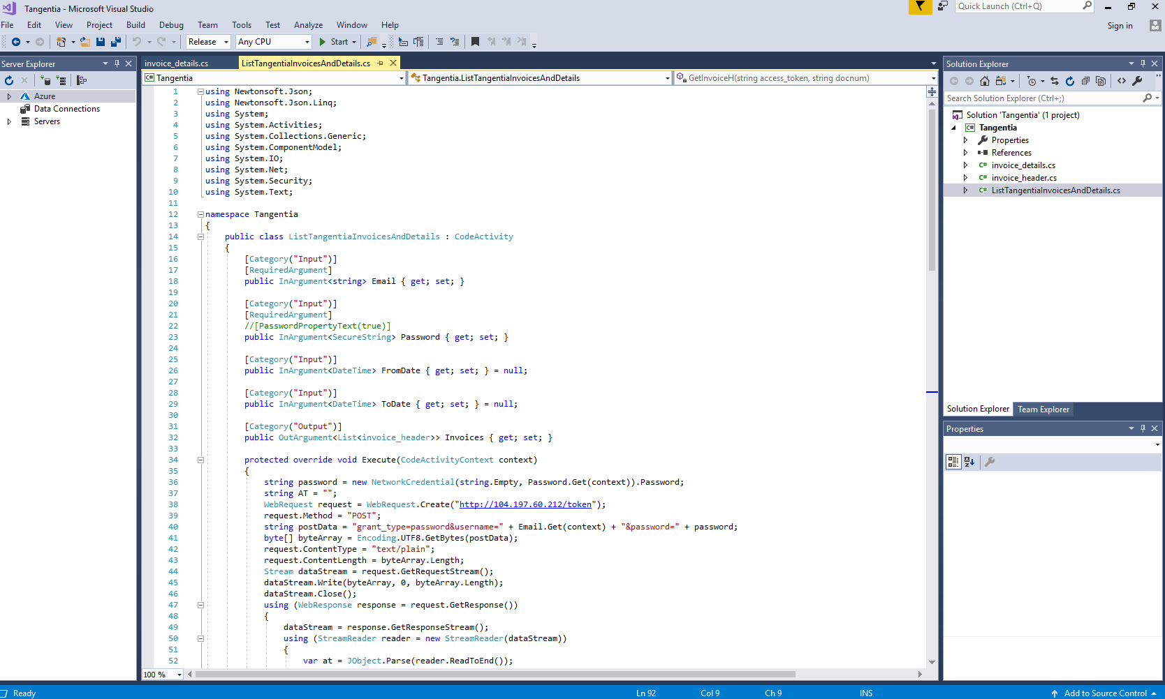Click the editor vertical scrollbar thumb

(x=932, y=189)
